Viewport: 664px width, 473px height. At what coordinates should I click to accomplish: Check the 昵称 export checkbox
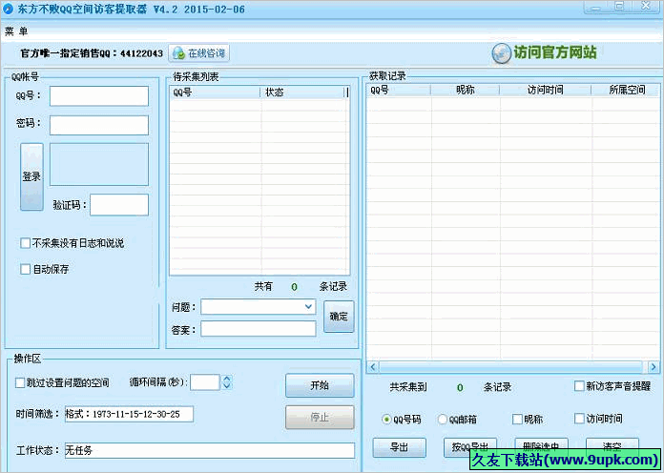(x=517, y=420)
